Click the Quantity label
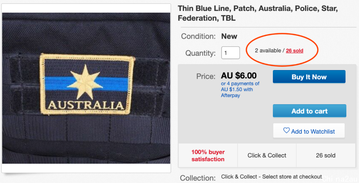This screenshot has height=183, width=359. (200, 53)
